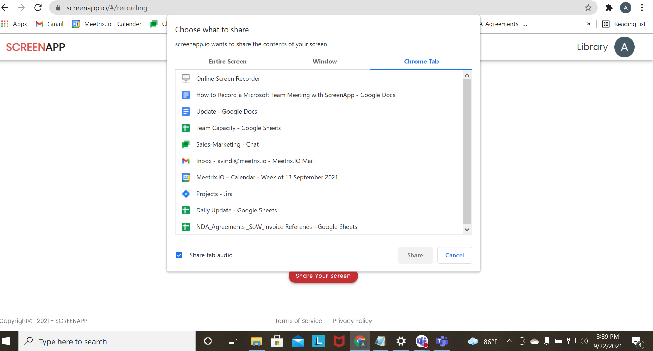Open the Chrome extensions puzzle icon
Screen dimensions: 653x351
click(609, 8)
